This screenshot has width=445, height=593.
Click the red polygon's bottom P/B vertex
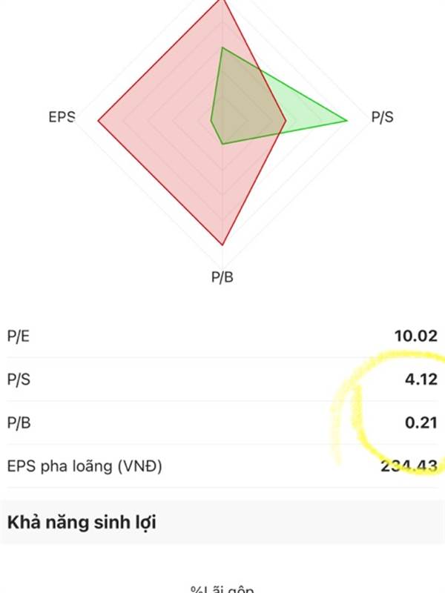[222, 245]
